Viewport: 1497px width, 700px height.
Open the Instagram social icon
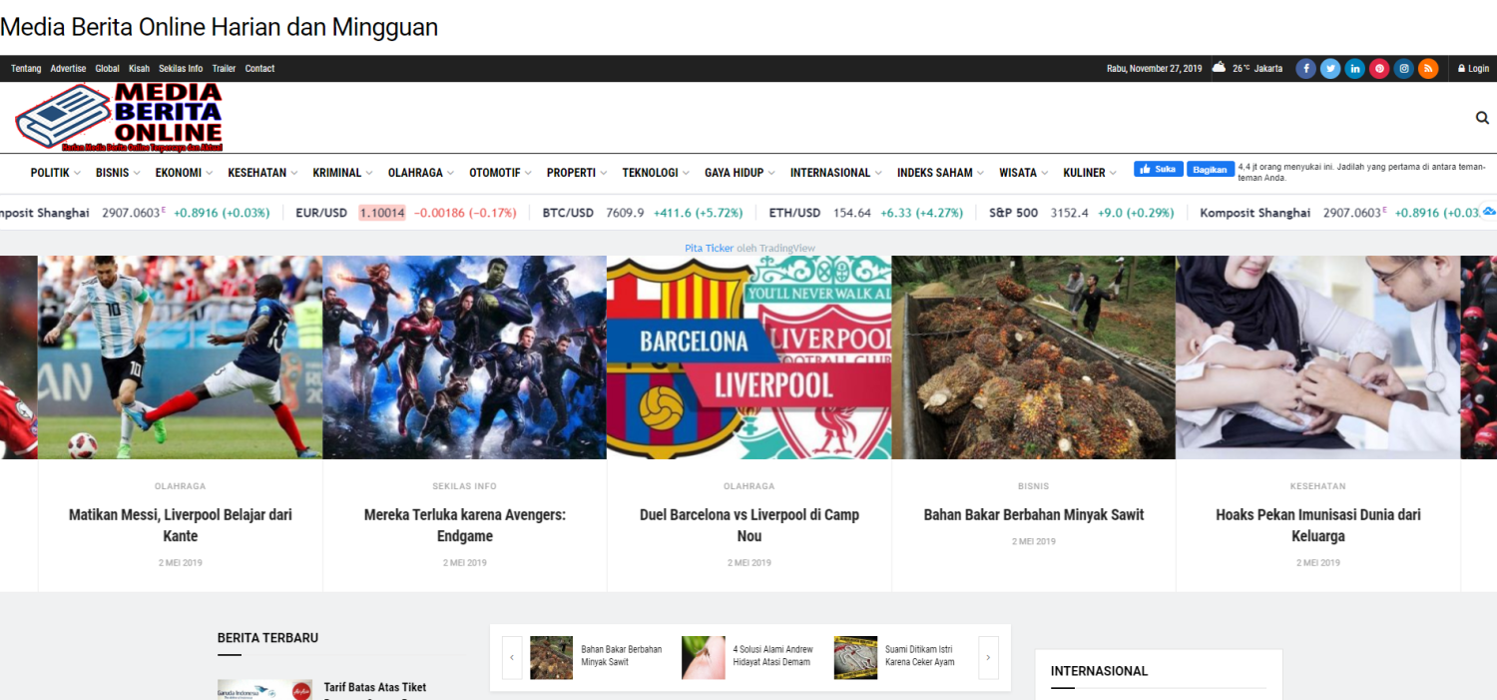(1403, 69)
